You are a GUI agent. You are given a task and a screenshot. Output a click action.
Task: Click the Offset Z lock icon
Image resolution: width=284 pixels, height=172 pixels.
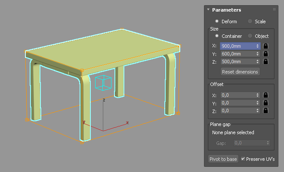click(x=266, y=111)
